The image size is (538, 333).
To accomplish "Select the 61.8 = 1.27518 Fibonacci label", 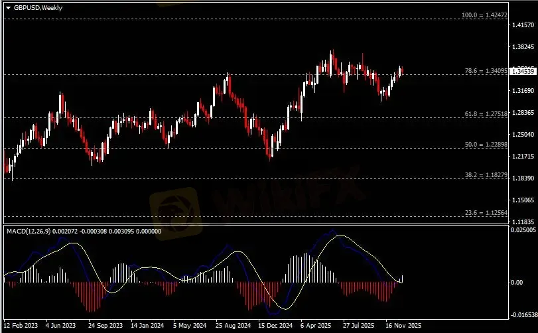I will [486, 114].
